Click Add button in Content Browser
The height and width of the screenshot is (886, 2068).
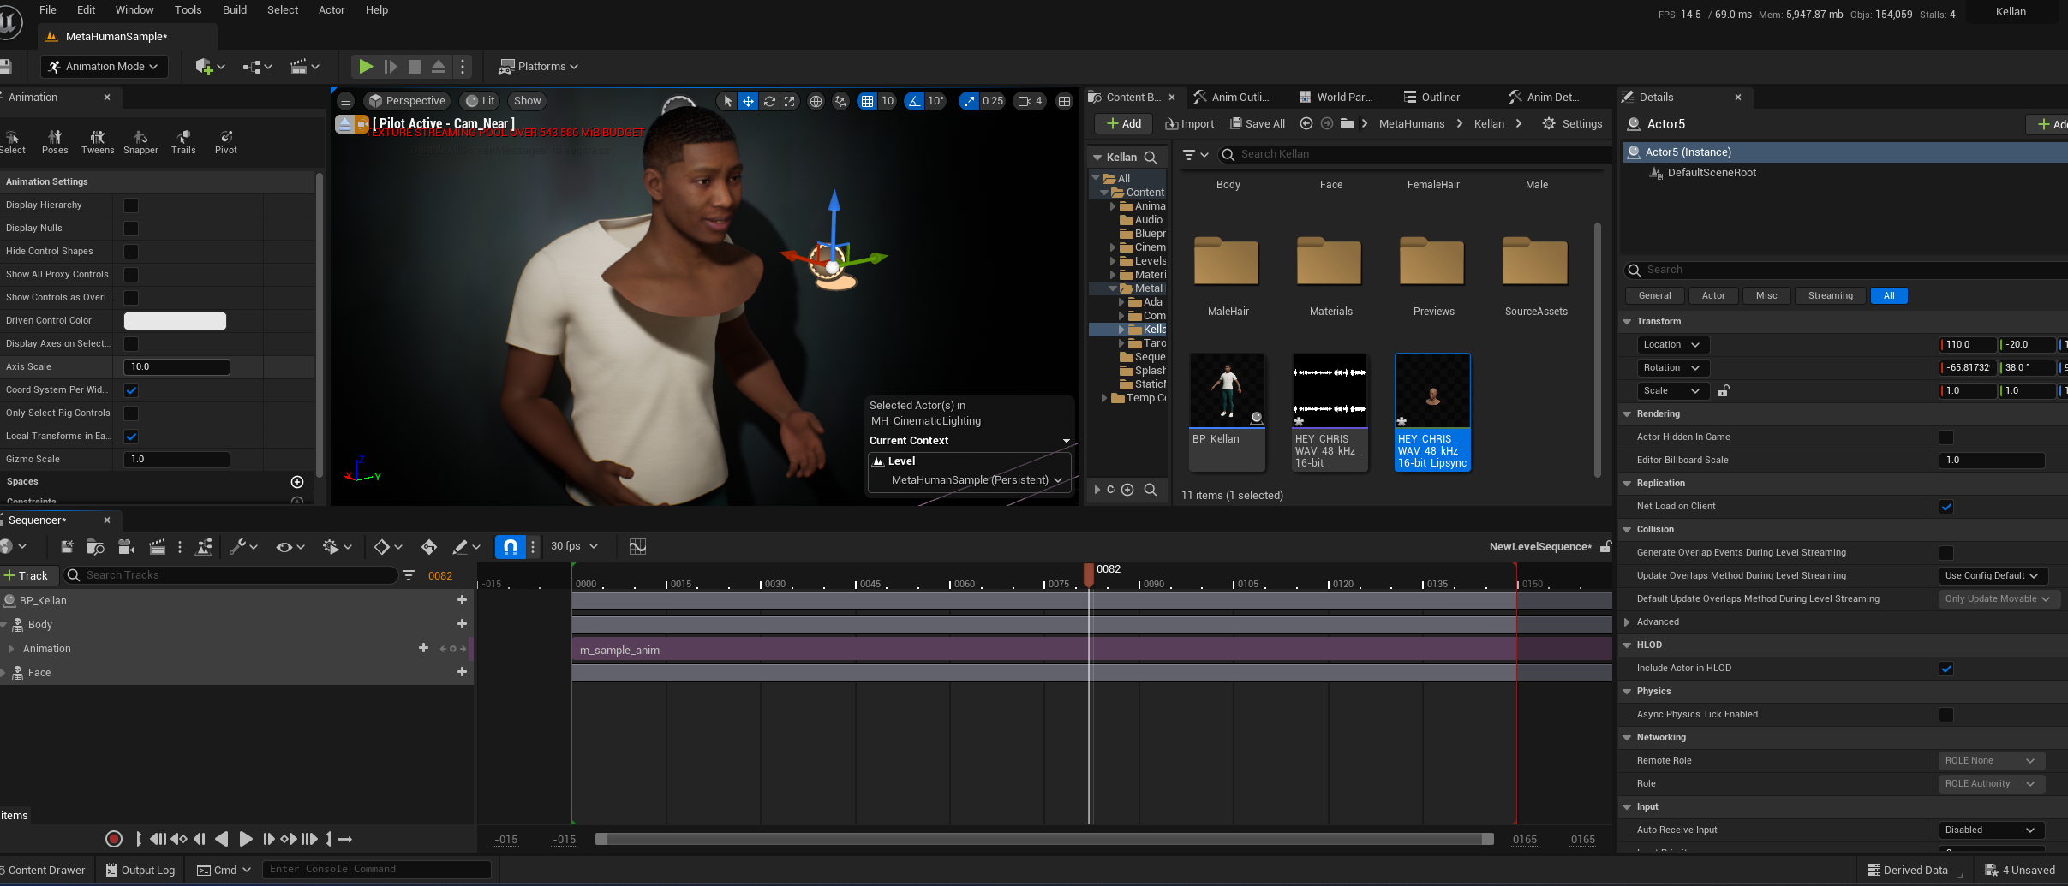pyautogui.click(x=1124, y=123)
